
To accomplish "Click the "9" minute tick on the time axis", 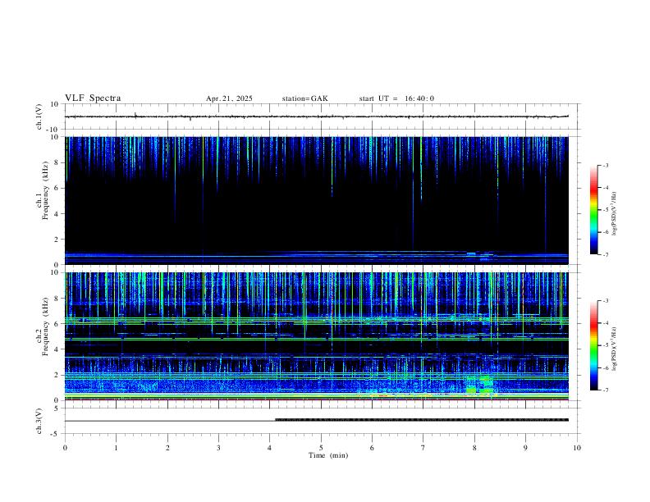I will coord(525,448).
